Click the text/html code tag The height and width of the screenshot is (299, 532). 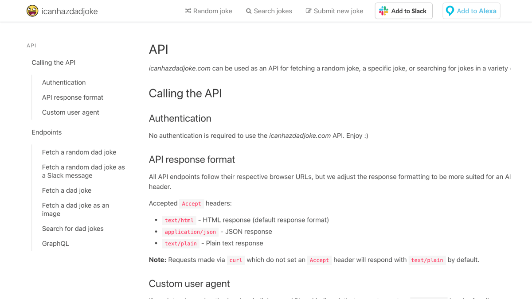coord(179,220)
